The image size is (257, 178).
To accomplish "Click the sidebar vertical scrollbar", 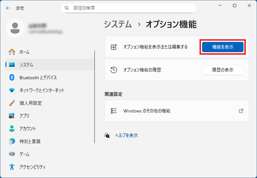I will (94, 97).
